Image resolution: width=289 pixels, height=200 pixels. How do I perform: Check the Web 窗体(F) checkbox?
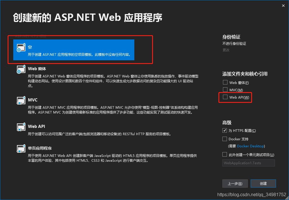225,82
